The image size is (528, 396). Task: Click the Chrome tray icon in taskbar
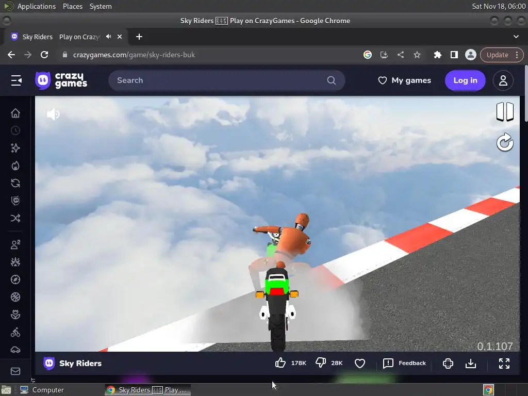(488, 390)
